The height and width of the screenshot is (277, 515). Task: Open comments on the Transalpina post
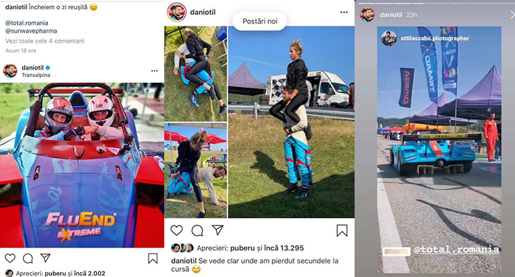pyautogui.click(x=28, y=258)
